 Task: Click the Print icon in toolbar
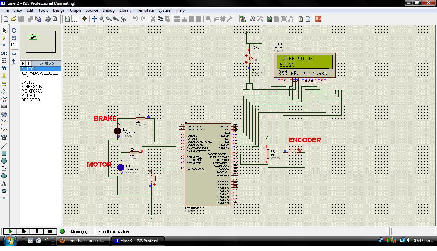pyautogui.click(x=47, y=19)
